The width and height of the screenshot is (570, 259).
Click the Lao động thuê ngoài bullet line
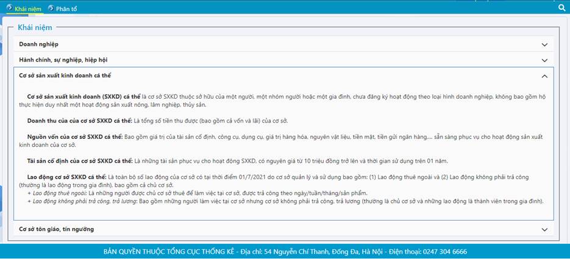(x=201, y=193)
